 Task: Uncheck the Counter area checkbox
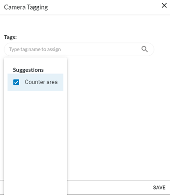pyautogui.click(x=16, y=82)
